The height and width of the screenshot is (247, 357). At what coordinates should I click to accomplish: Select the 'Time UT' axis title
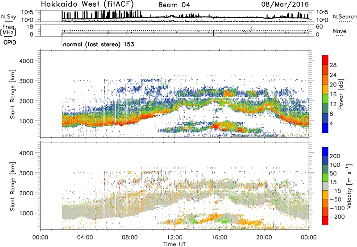click(174, 244)
